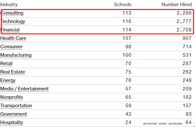Open the Manufacturing industry link

(x=16, y=55)
